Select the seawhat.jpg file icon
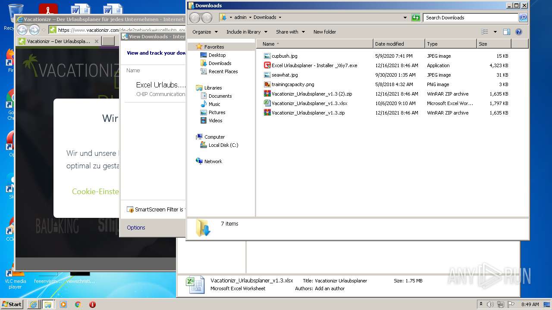This screenshot has height=310, width=552. click(x=267, y=75)
